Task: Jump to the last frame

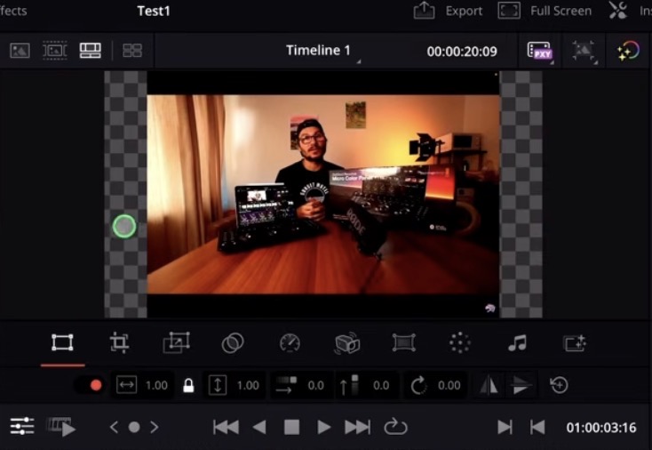Action: pos(358,427)
